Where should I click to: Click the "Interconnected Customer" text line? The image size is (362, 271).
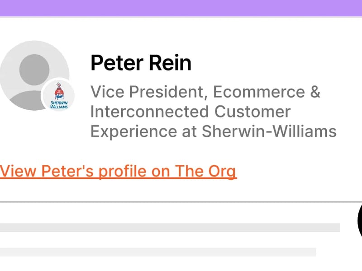[190, 111]
